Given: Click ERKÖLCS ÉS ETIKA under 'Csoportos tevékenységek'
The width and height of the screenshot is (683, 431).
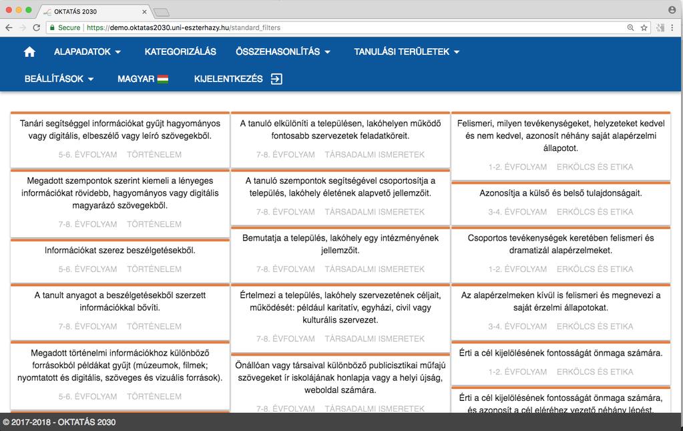Looking at the screenshot, I should (x=595, y=269).
